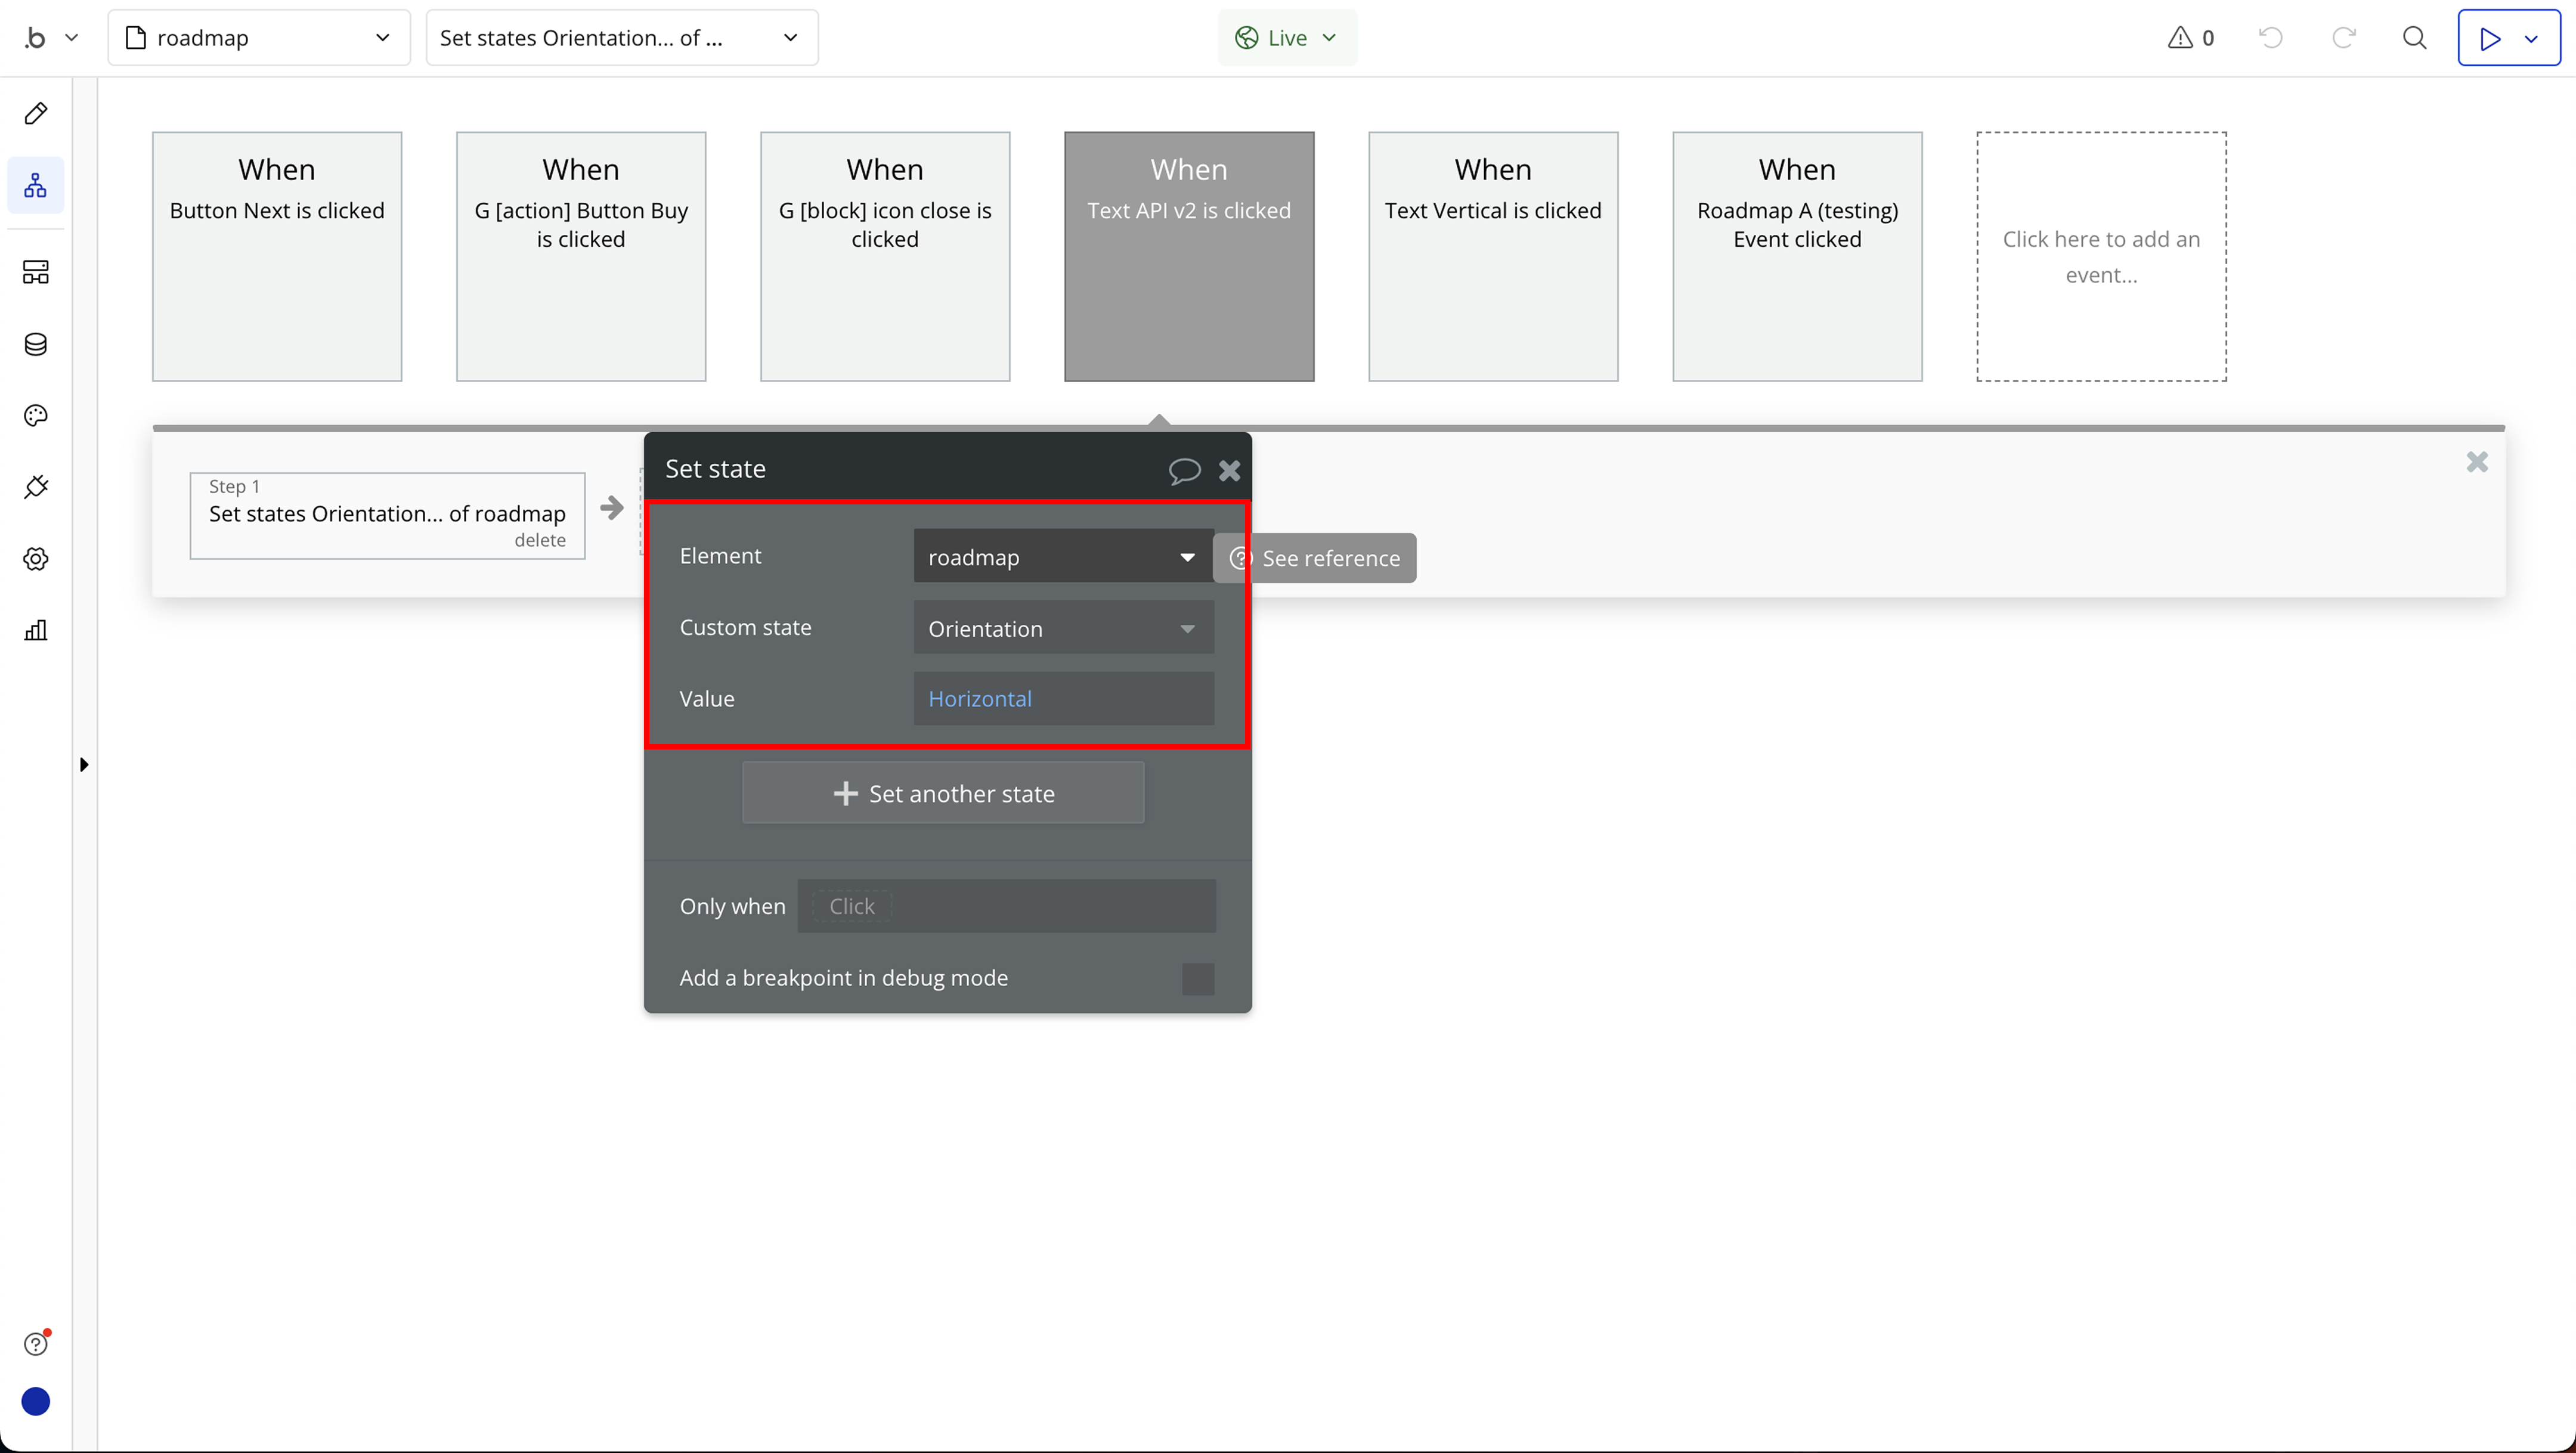Open the Custom state Orientation dropdown
Screen dimensions: 2576x1453
pos(1063,629)
